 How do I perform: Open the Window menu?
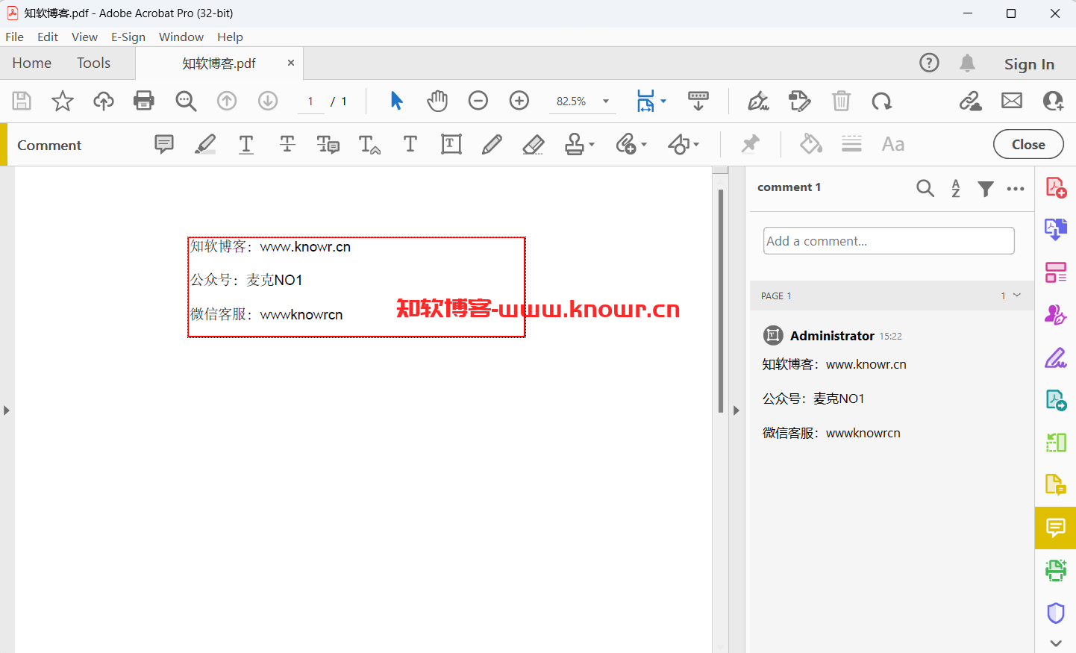[181, 37]
